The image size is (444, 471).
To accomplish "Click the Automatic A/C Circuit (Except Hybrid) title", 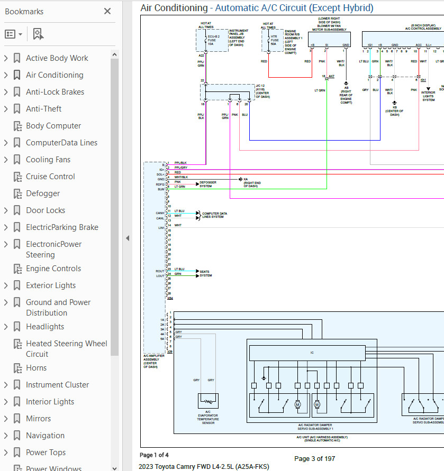I will coord(294,8).
